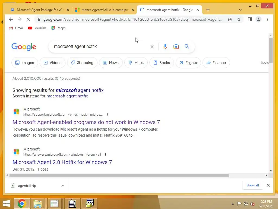Share this page via address bar icon

click(230, 19)
